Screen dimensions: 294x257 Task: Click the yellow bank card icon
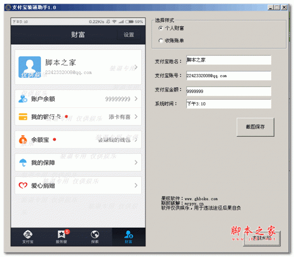coord(23,117)
